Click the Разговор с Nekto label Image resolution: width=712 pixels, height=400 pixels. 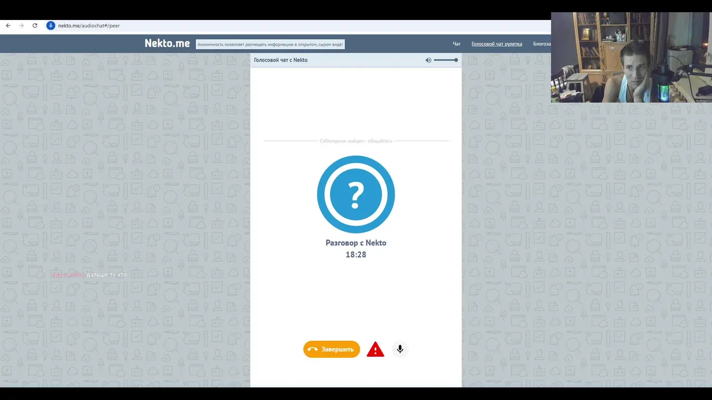tap(356, 243)
